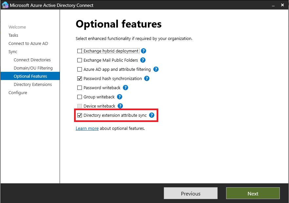Click the Next button
Image resolution: width=289 pixels, height=203 pixels.
coord(253,193)
